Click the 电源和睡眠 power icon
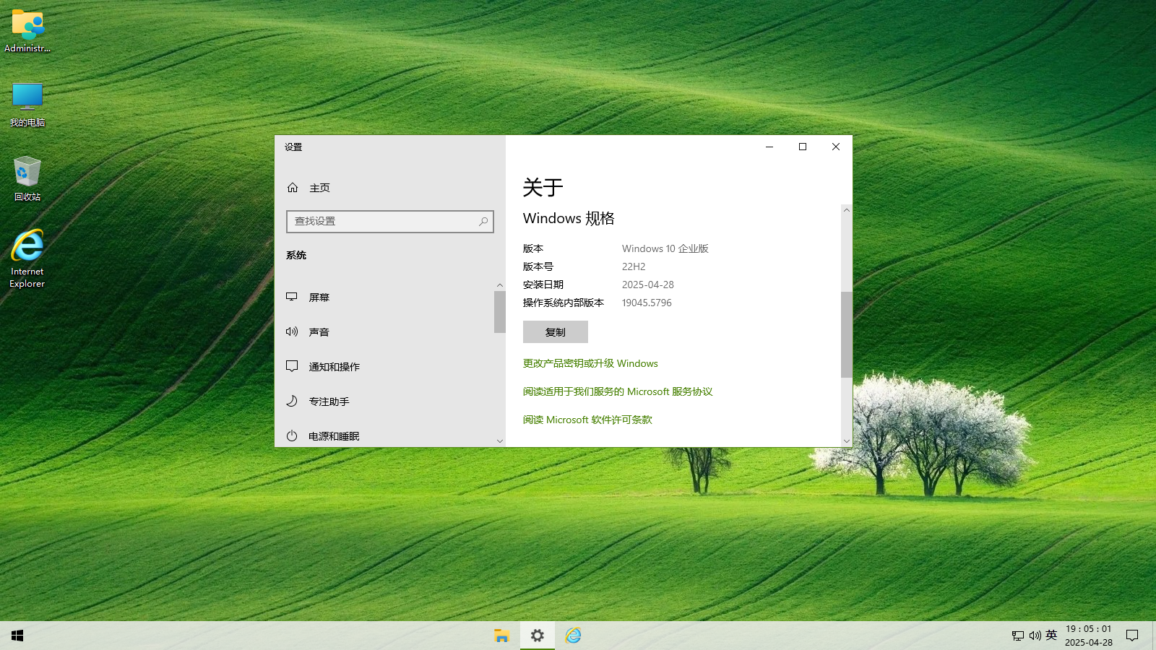The image size is (1156, 650). pos(292,435)
